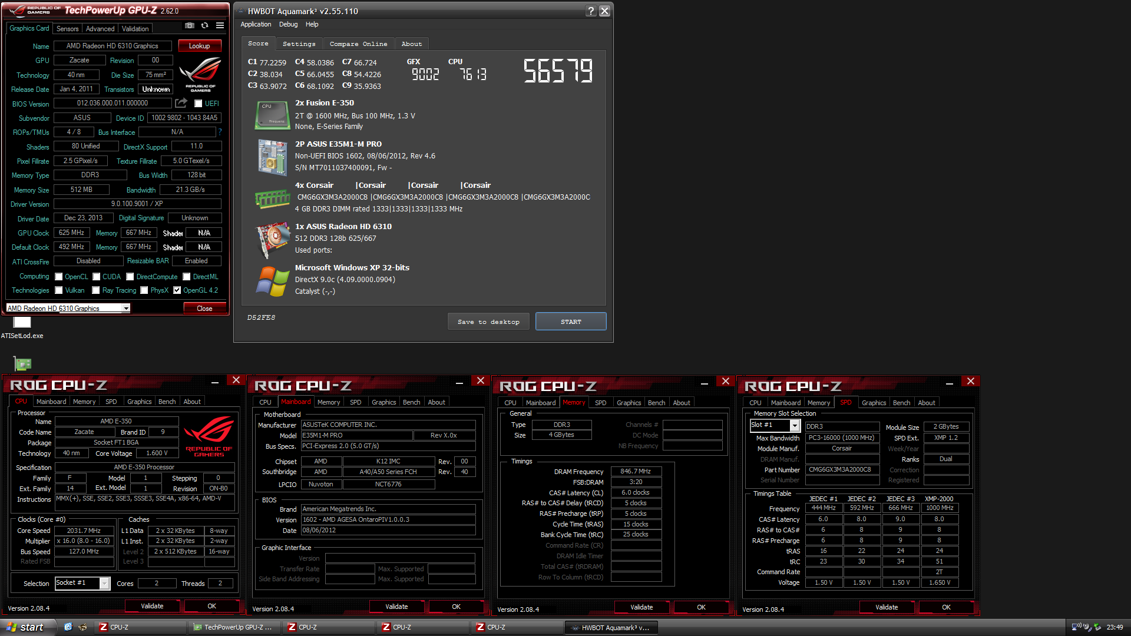Select the ATISetLod.exe desktop icon
The width and height of the screenshot is (1131, 636).
(x=22, y=328)
